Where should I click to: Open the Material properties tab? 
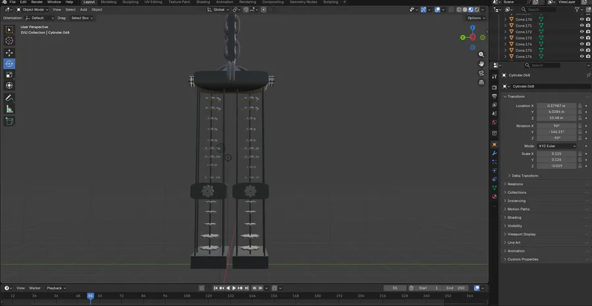point(495,196)
